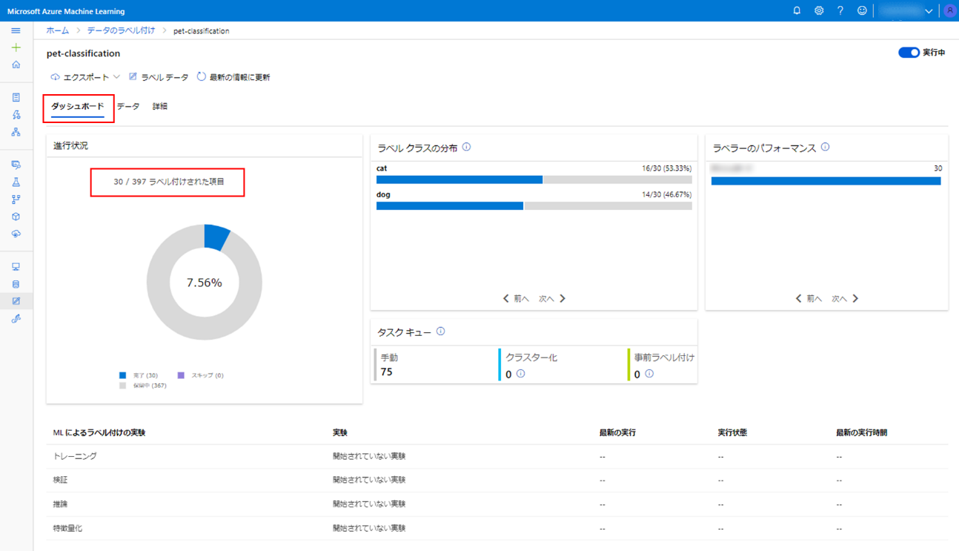The width and height of the screenshot is (959, 551).
Task: Click info icon next to ラベラーのパフォーマンス
Action: [825, 147]
